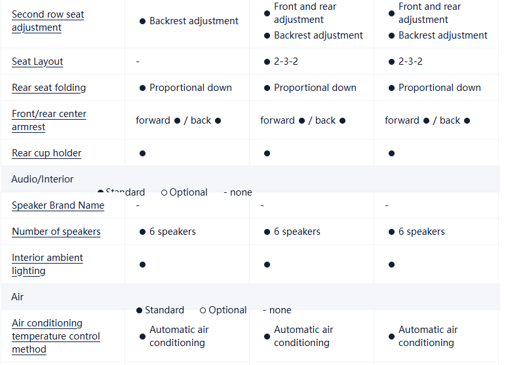Click the Standard filled-dot legend under Air
506x365 pixels.
[x=160, y=310]
